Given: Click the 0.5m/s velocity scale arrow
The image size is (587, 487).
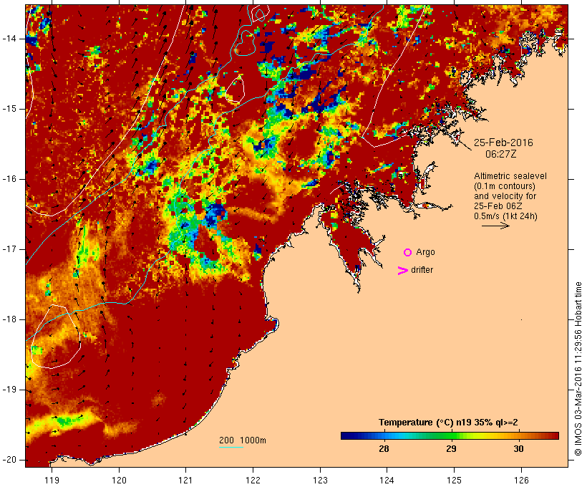Looking at the screenshot, I should (x=495, y=226).
